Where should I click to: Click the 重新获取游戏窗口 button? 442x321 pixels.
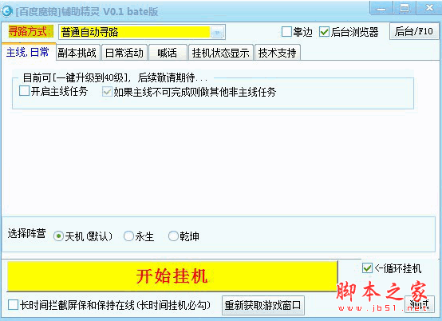point(262,305)
